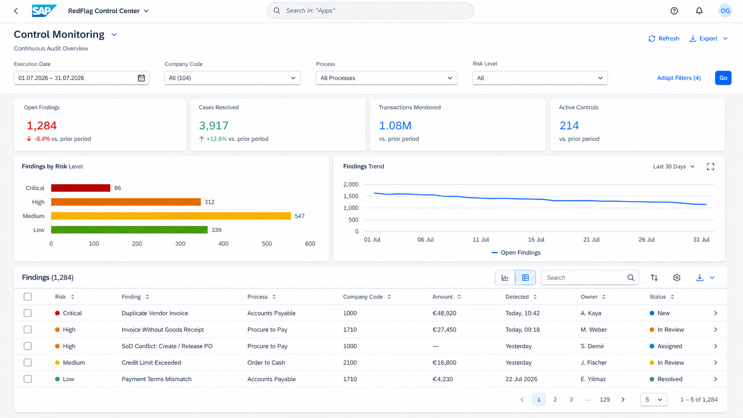Toggle the select-all checkbox in the table header
This screenshot has height=418, width=743.
point(28,297)
